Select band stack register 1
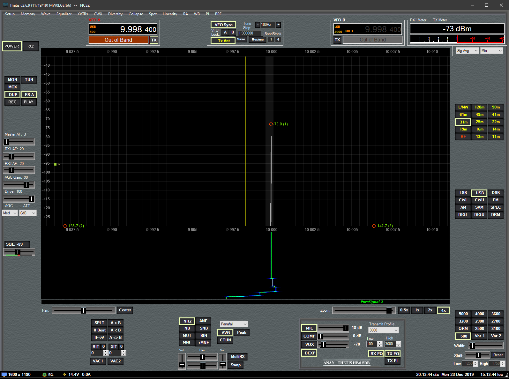 click(271, 40)
